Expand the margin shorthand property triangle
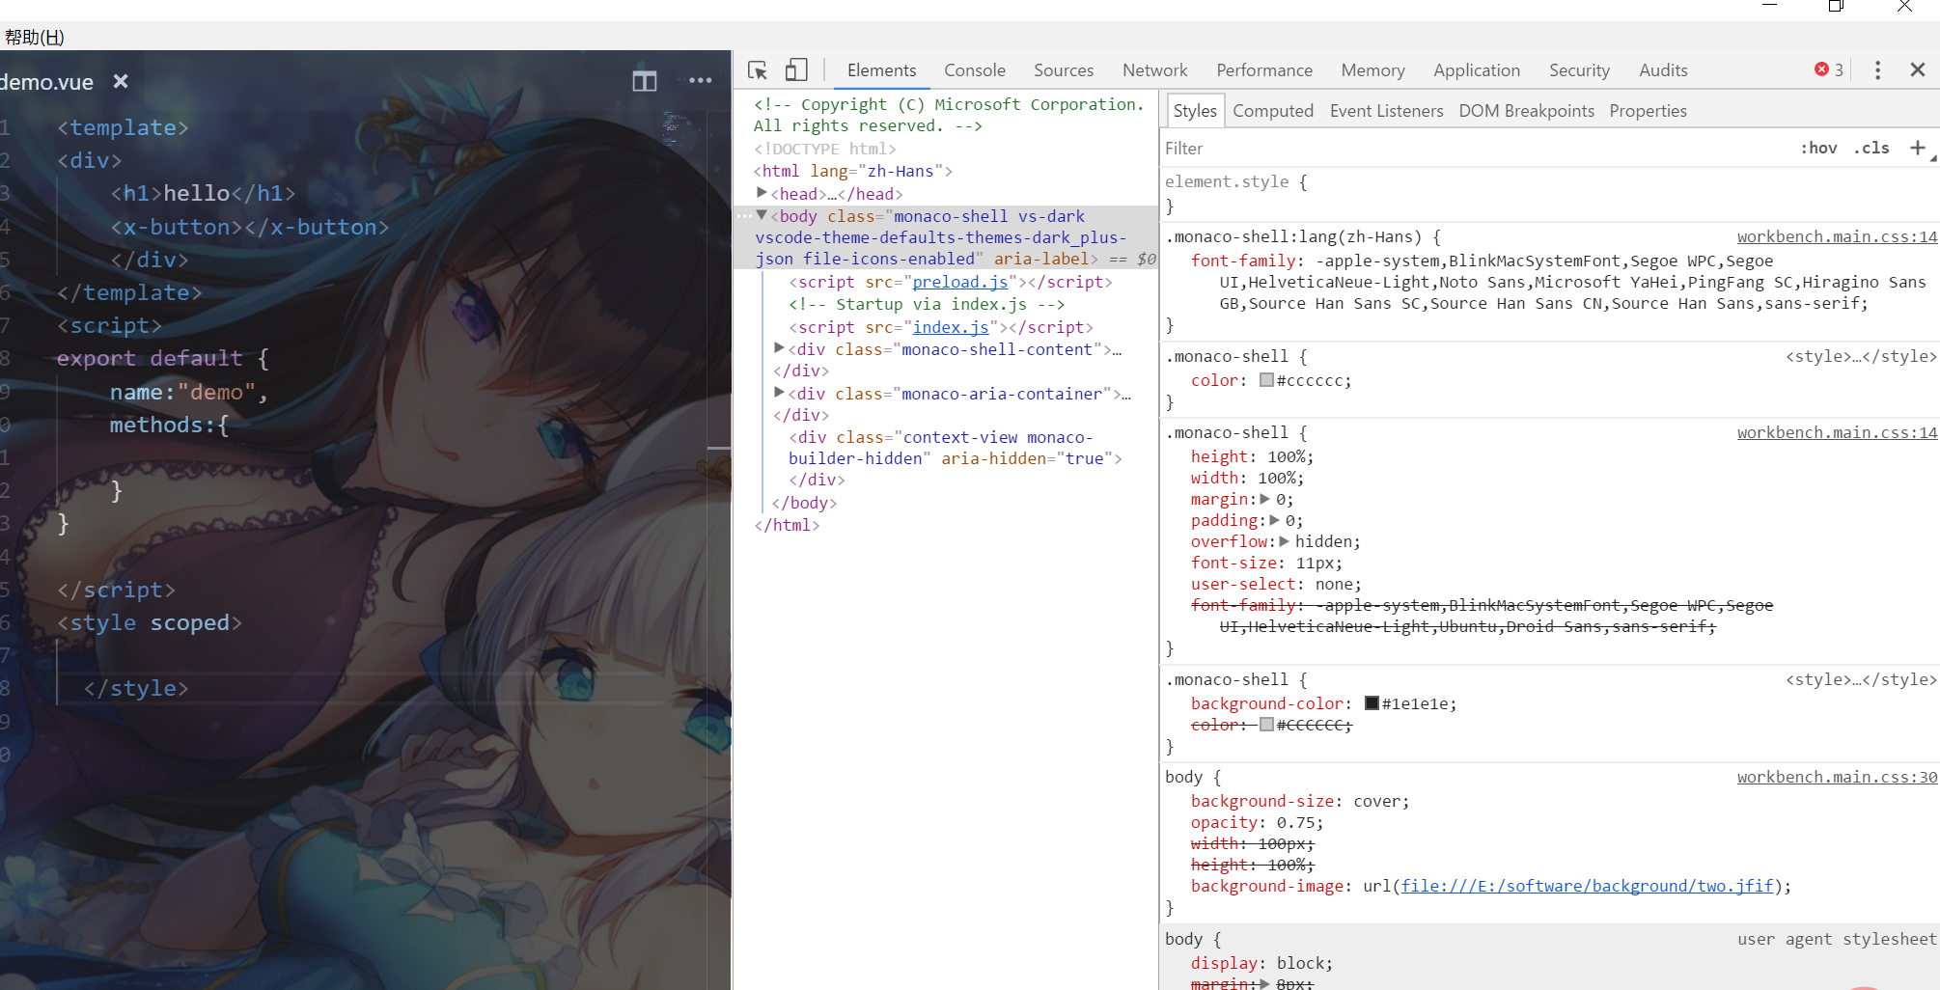The height and width of the screenshot is (990, 1940). coord(1265,499)
